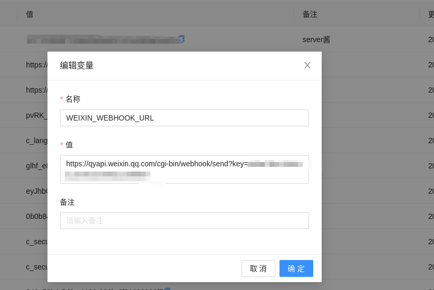Click the 备注 column header in the table

click(x=310, y=14)
